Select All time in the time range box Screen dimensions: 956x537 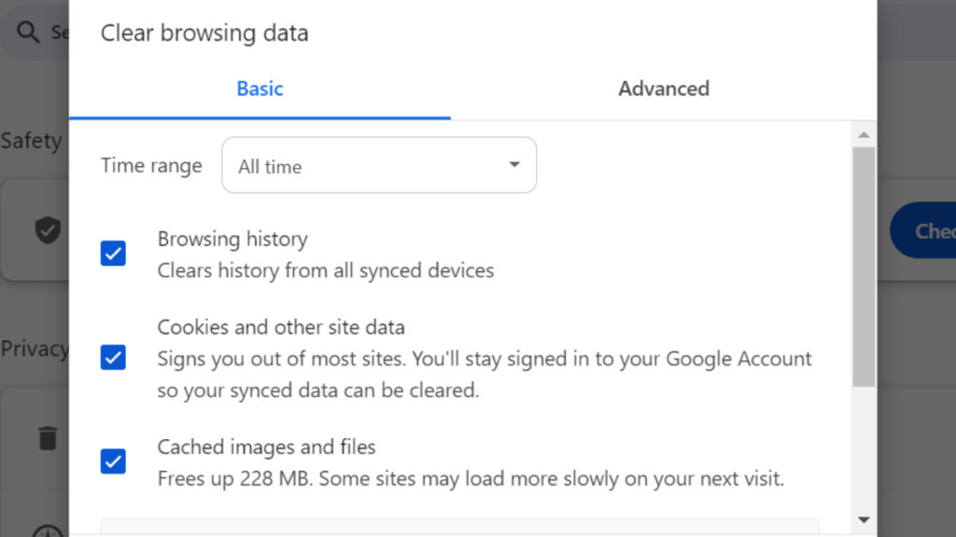(270, 166)
